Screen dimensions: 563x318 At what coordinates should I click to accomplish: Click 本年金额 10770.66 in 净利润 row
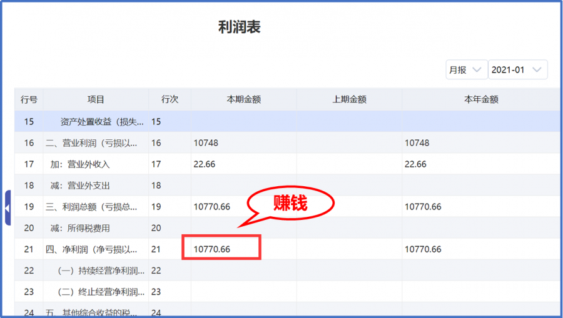(x=423, y=249)
